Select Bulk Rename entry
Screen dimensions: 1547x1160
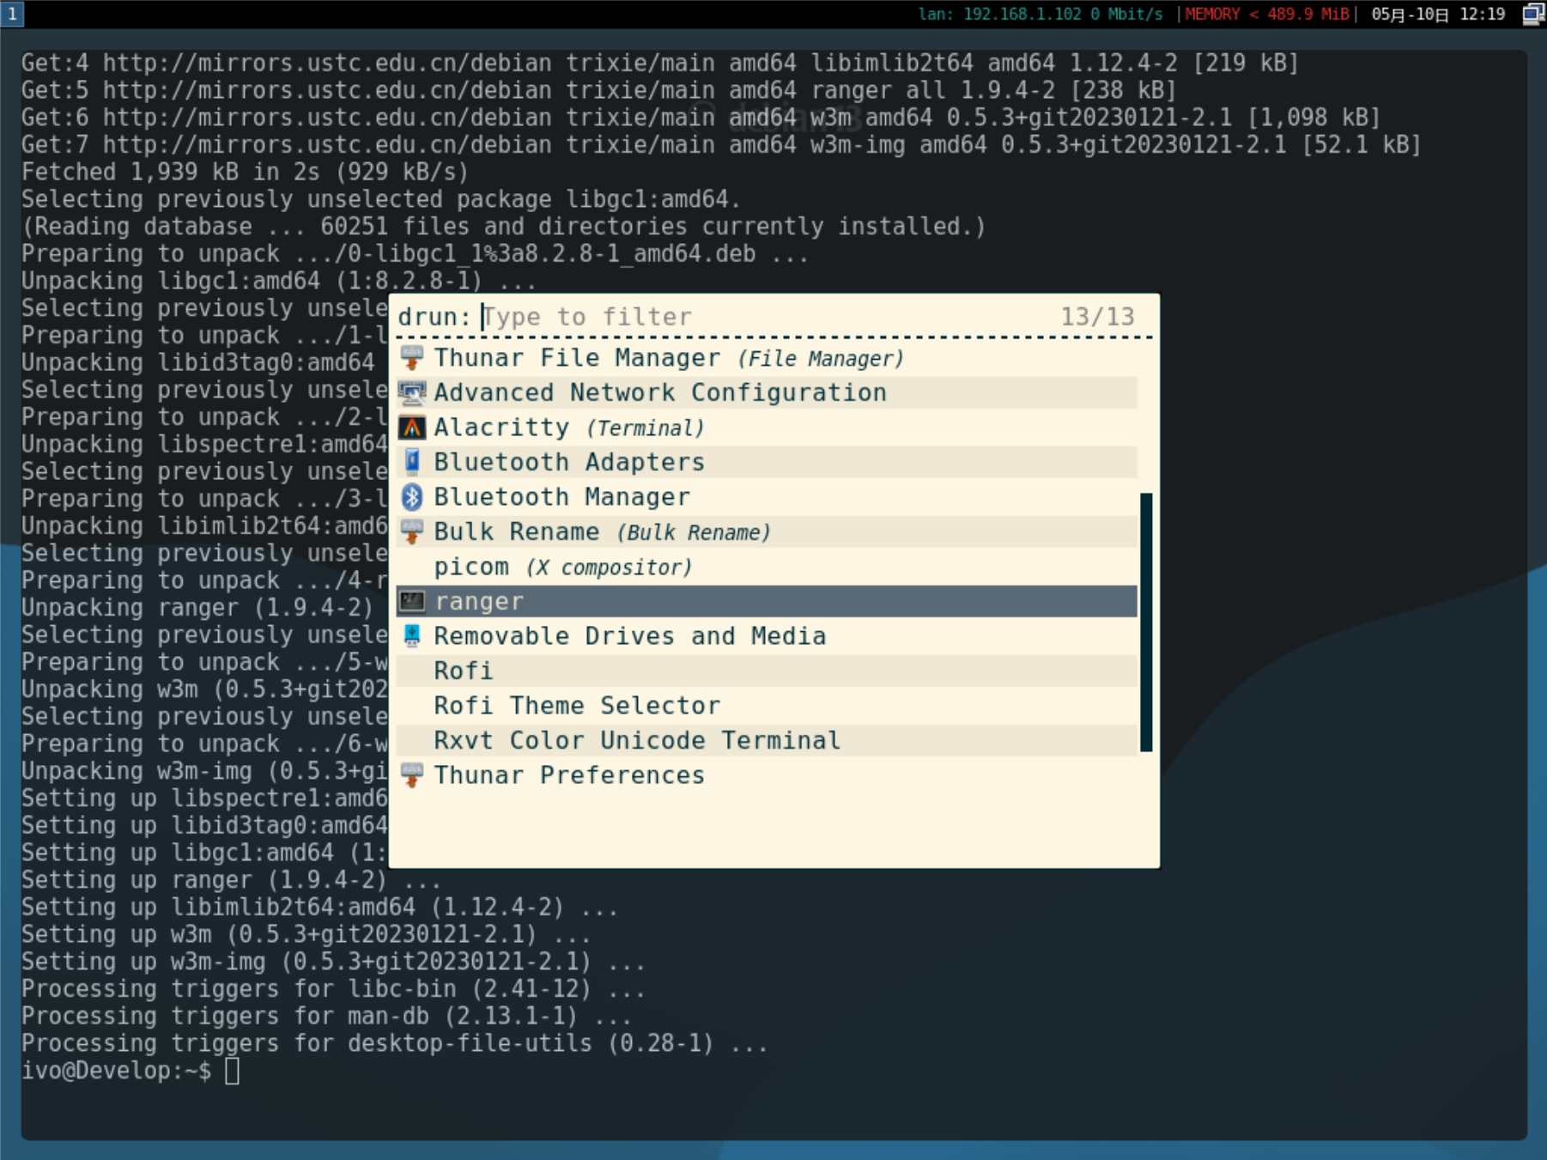pos(767,532)
